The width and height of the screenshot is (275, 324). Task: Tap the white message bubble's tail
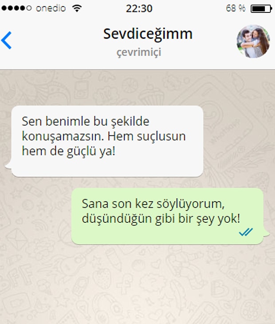(8, 166)
